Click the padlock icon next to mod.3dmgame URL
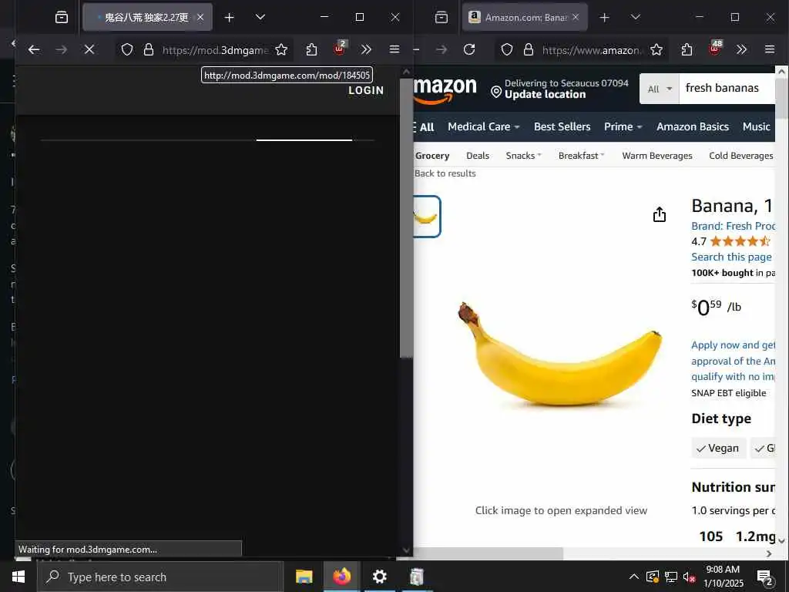 coord(149,49)
